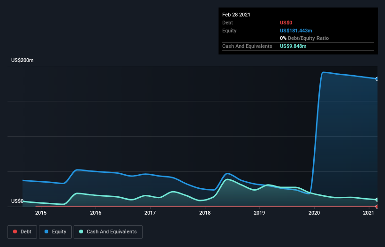Select the 2020 x-axis label

(314, 213)
